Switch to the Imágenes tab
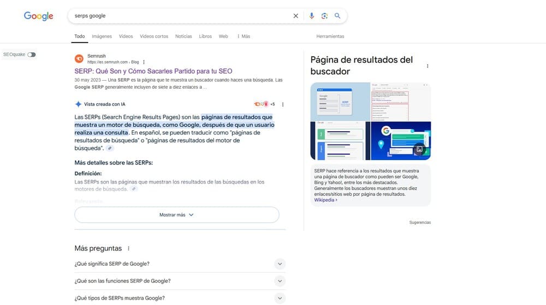The image size is (546, 305). 102,36
